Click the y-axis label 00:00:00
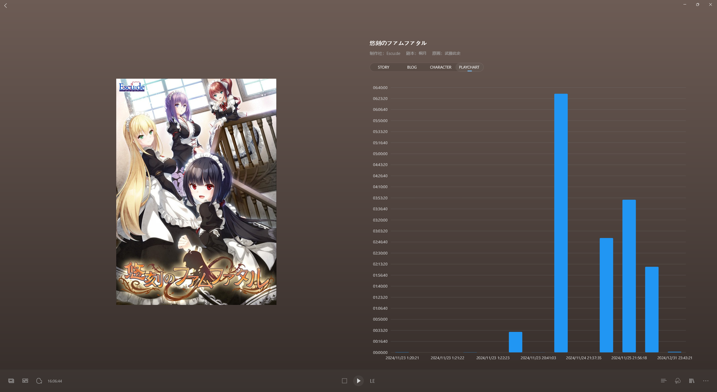Viewport: 717px width, 392px height. [x=380, y=353]
